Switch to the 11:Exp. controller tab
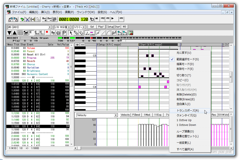This screenshot has height=160, width=240. (158, 115)
